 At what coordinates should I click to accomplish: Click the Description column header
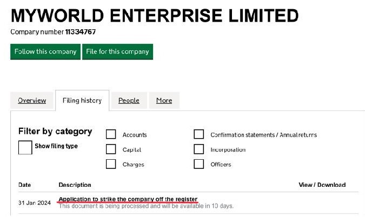[75, 185]
